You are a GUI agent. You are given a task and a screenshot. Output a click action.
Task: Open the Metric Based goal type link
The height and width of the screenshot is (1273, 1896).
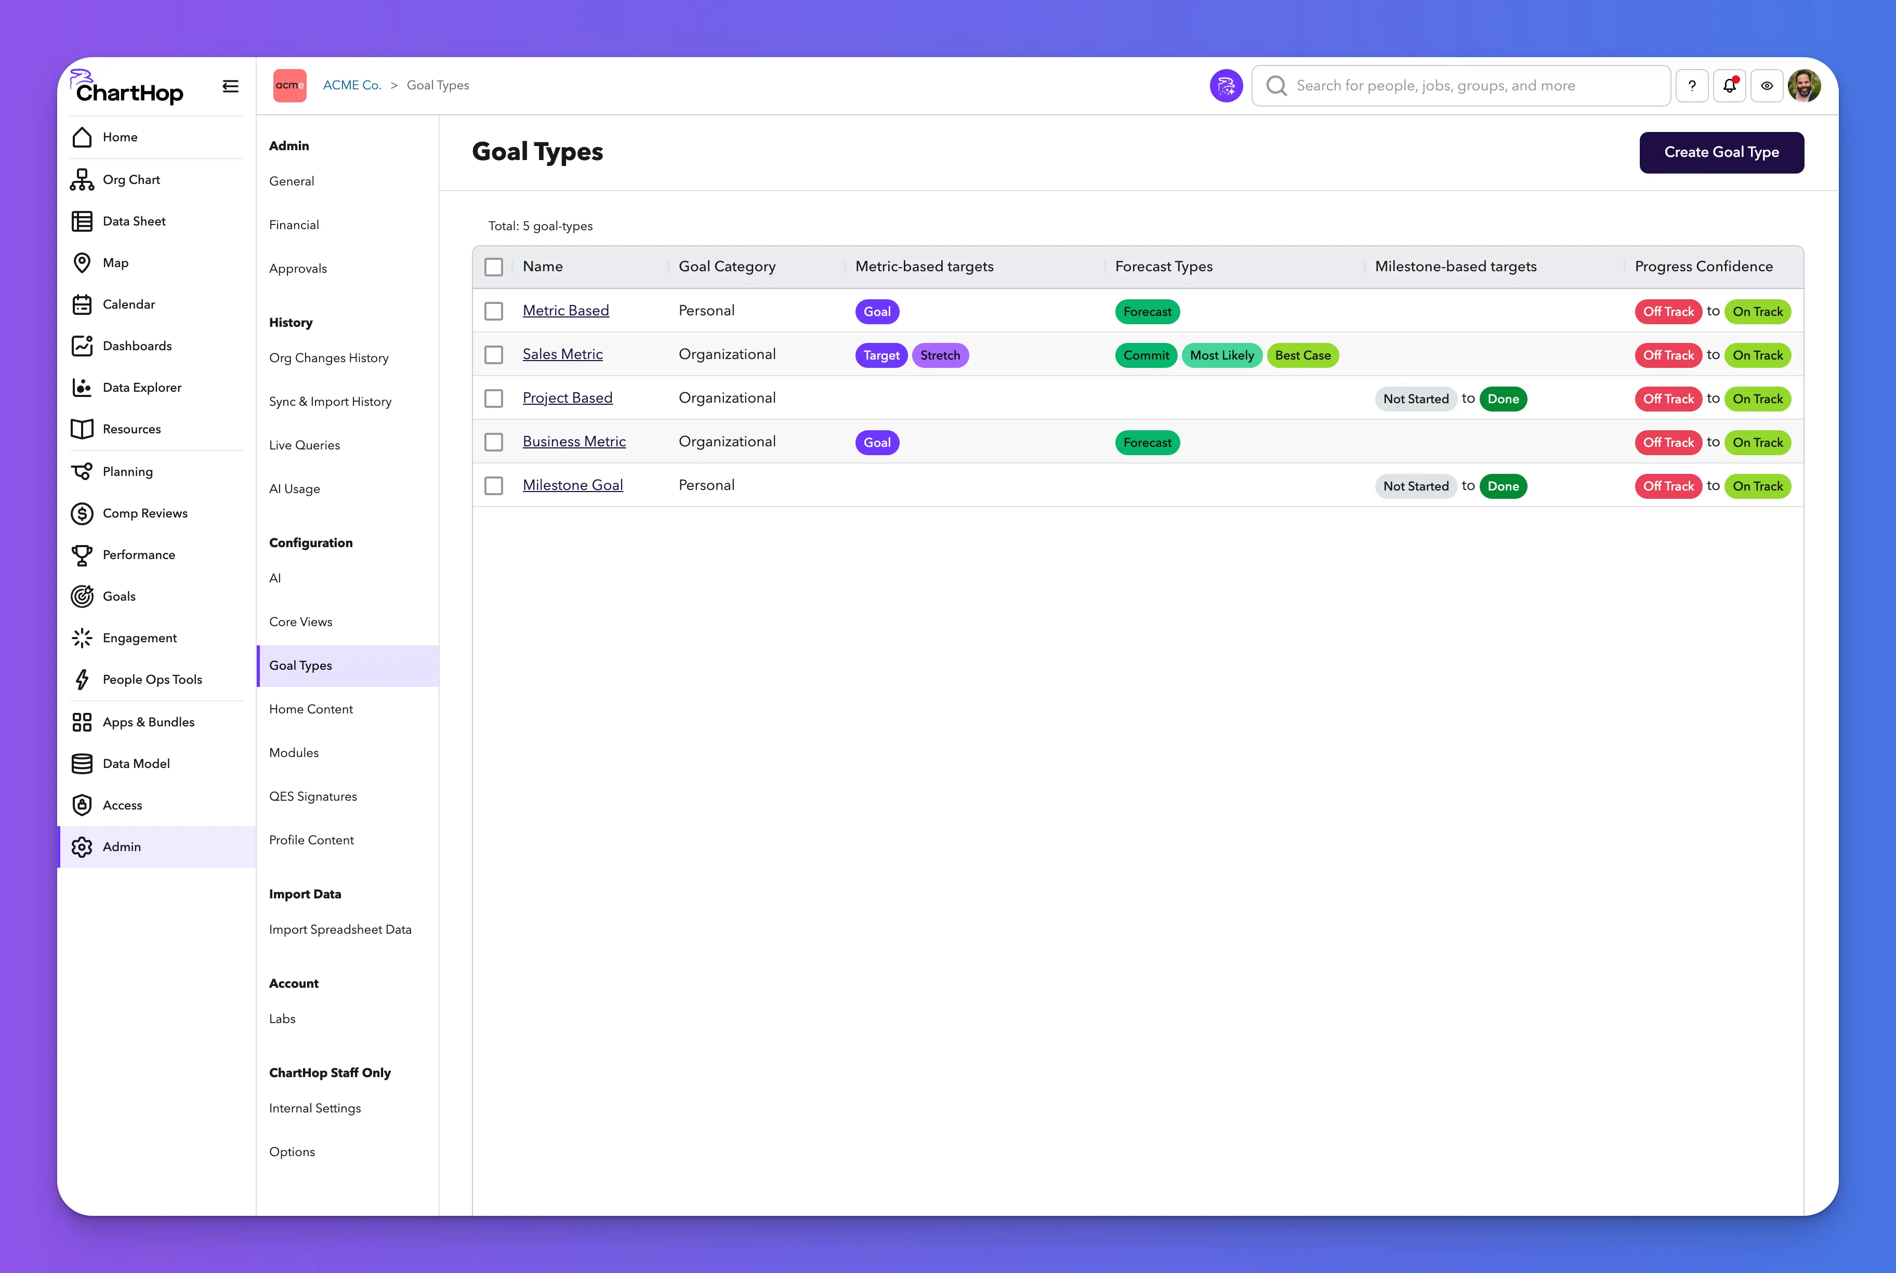click(566, 310)
